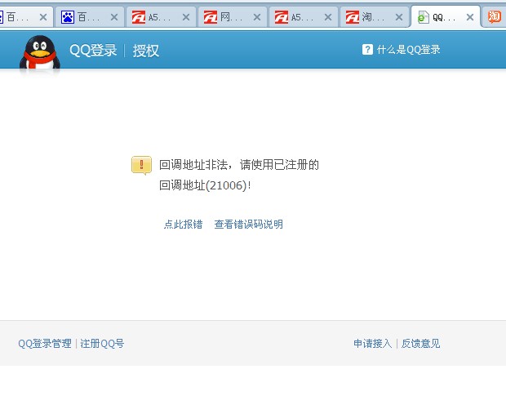
Task: Click the QQ登录 header title
Action: 93,51
